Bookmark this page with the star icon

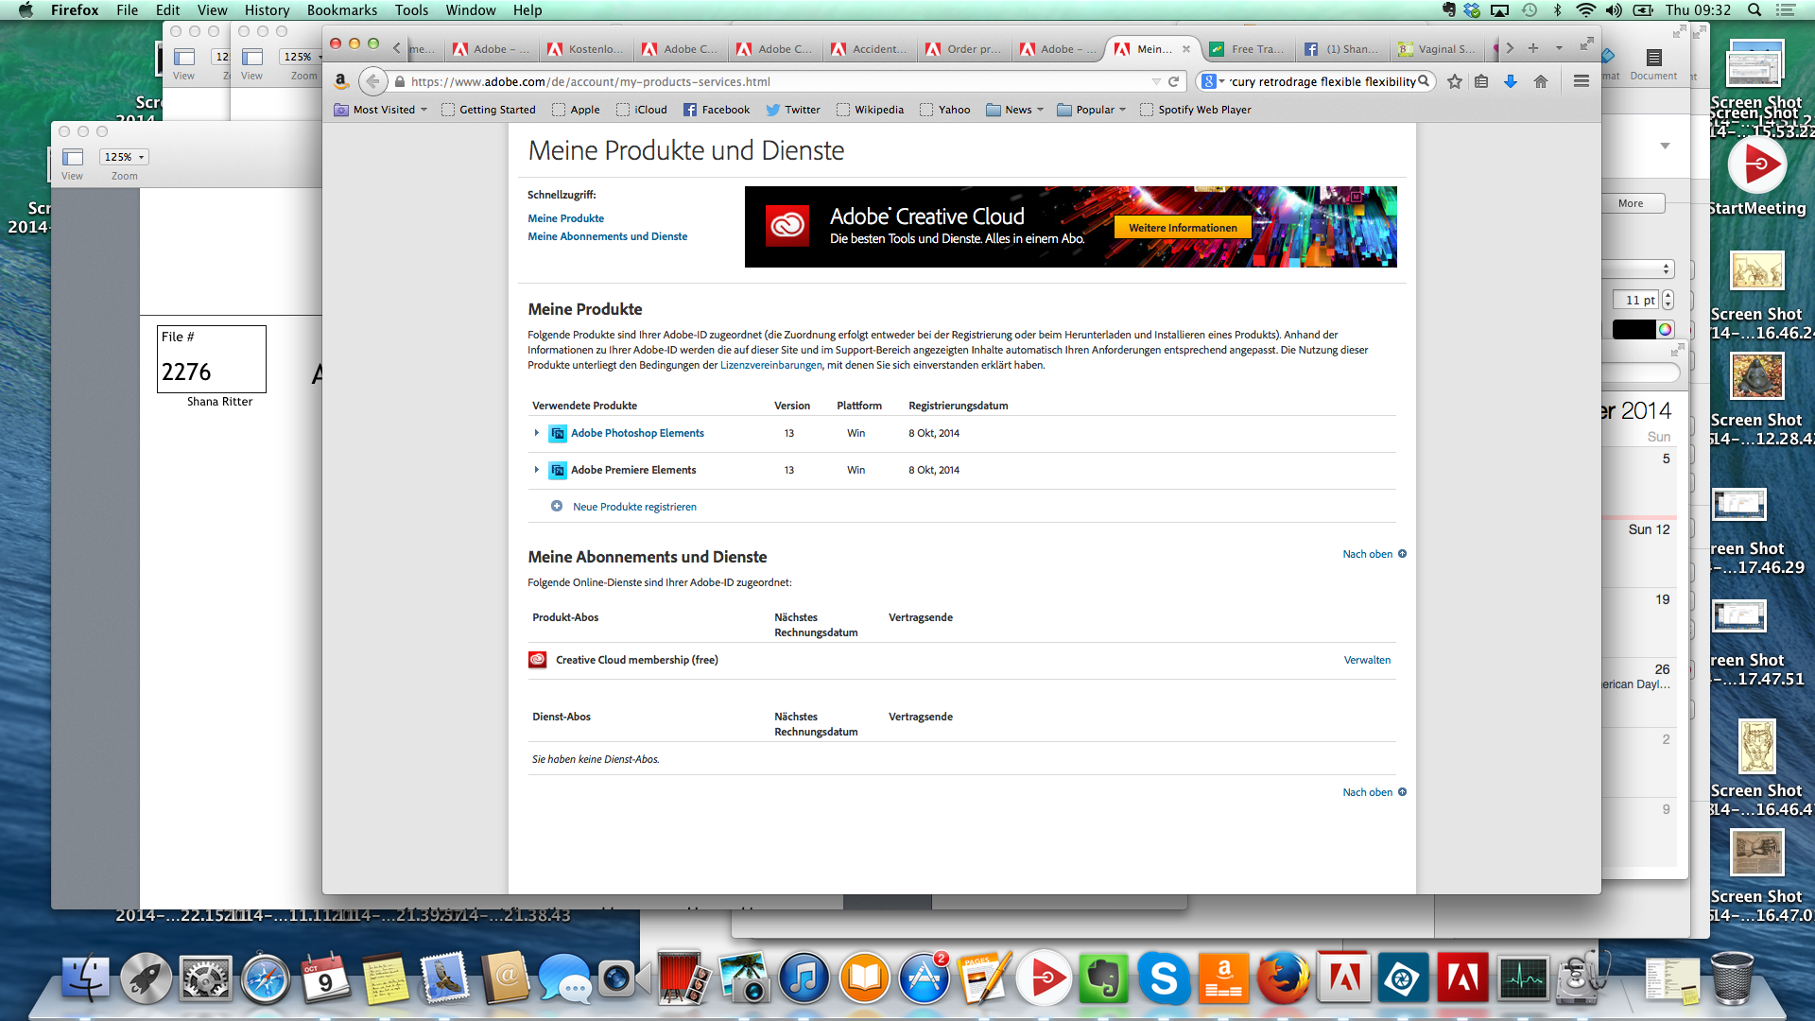click(1455, 81)
